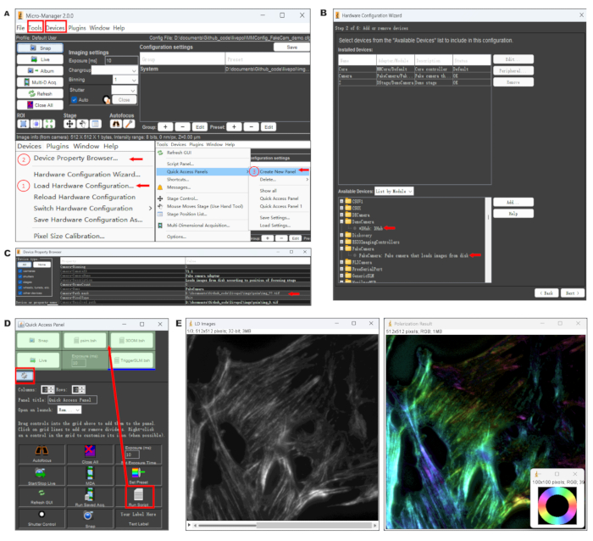Click Autofocus control in Quick Access palette

point(42,454)
